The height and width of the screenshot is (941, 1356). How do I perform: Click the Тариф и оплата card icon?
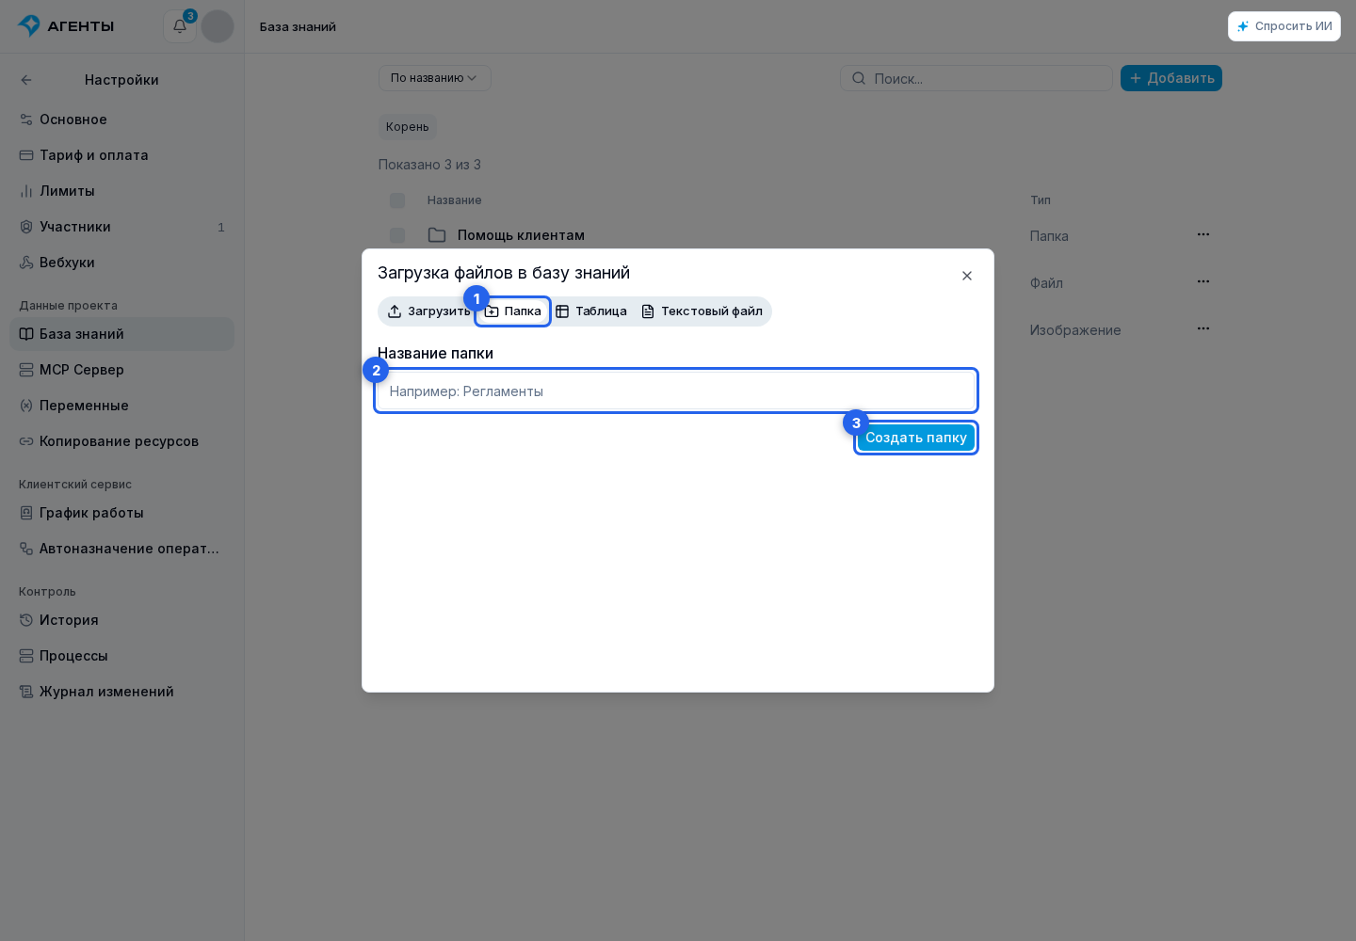(26, 155)
